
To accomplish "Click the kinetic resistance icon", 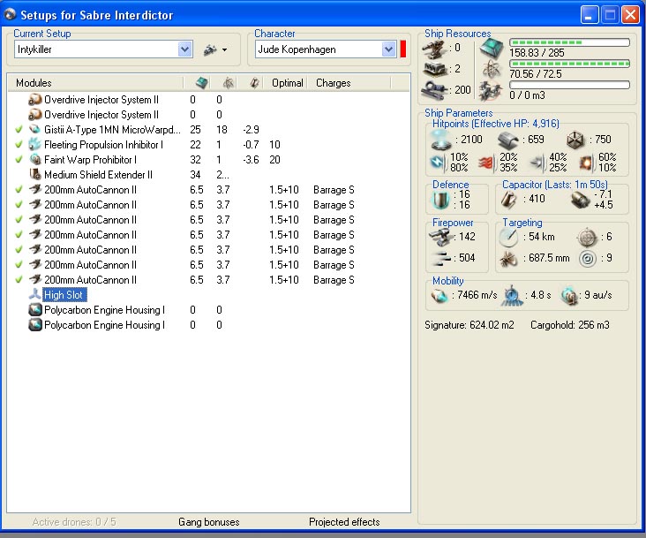I will pos(537,163).
